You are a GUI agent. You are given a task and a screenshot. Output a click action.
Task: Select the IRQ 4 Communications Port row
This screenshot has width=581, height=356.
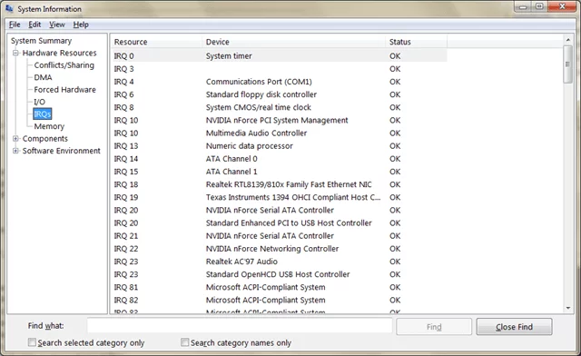point(279,82)
